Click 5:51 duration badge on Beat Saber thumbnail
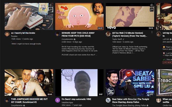 tap(151, 94)
